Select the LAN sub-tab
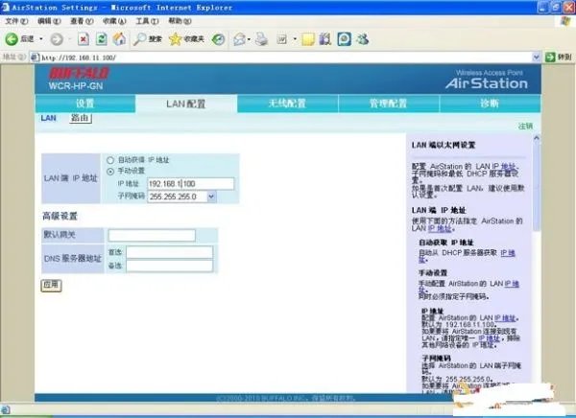 [x=49, y=118]
